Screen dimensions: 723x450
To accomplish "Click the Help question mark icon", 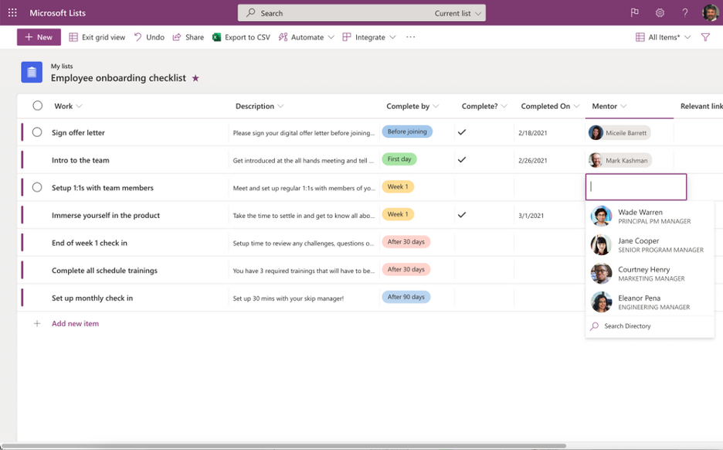I will (x=684, y=12).
